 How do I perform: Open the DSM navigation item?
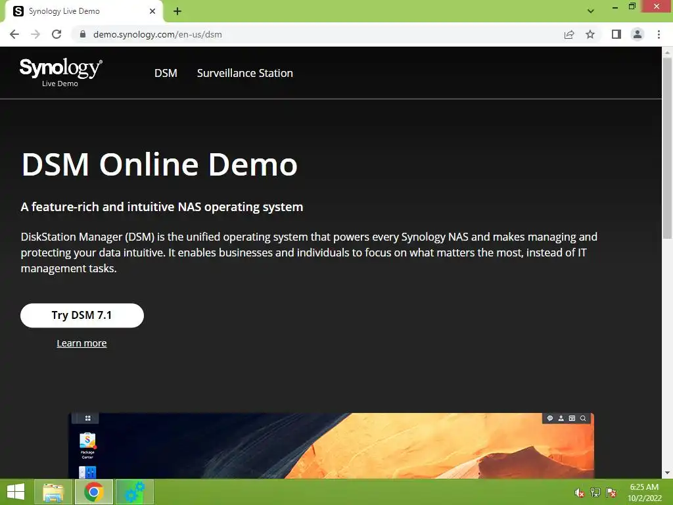click(x=166, y=73)
